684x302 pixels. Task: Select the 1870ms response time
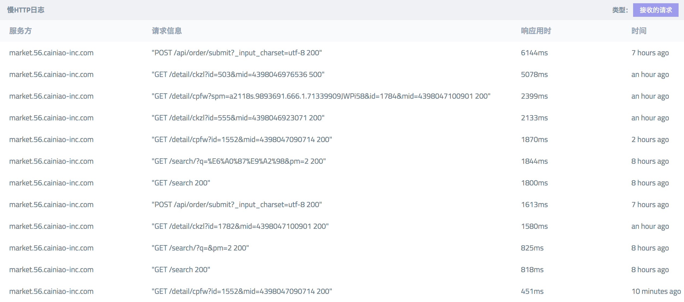pyautogui.click(x=534, y=139)
